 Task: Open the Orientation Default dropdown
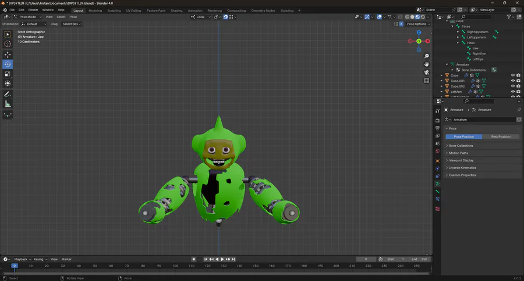point(34,24)
